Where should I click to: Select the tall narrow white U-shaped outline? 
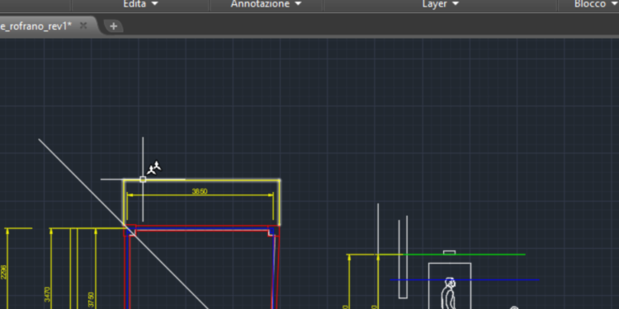click(403, 257)
